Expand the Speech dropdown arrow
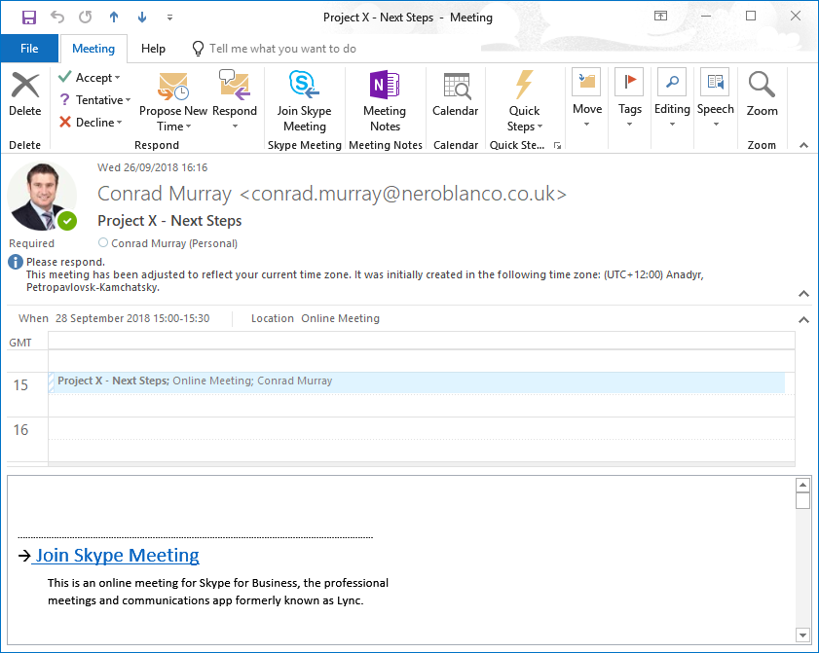 pos(716,125)
